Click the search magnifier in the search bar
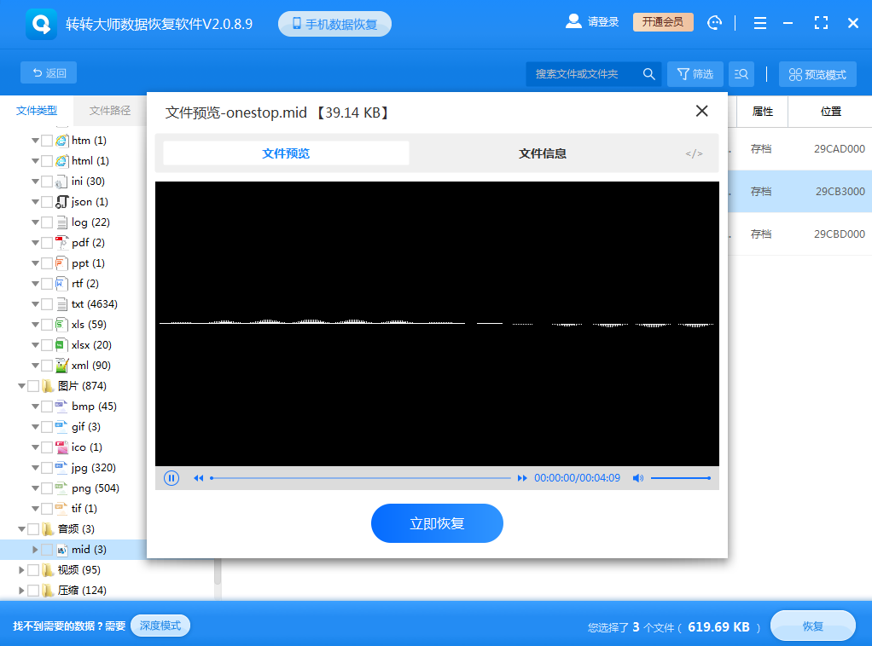Image resolution: width=872 pixels, height=646 pixels. click(649, 74)
